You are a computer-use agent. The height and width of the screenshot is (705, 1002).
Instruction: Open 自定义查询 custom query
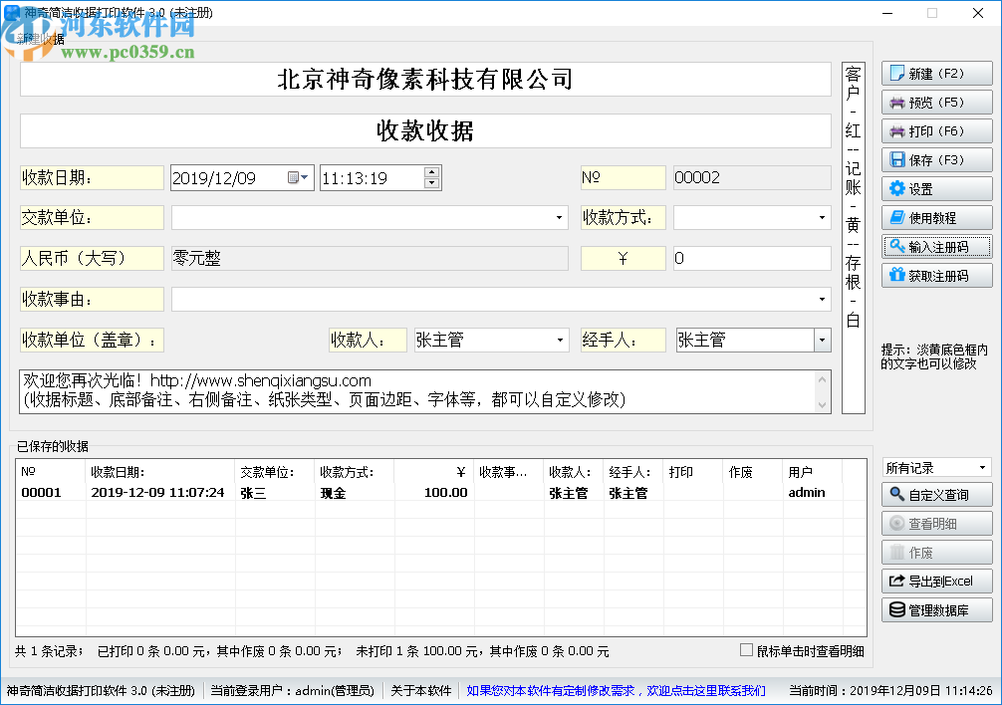(x=936, y=494)
